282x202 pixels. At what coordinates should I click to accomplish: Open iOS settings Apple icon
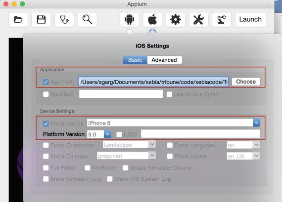click(x=152, y=20)
